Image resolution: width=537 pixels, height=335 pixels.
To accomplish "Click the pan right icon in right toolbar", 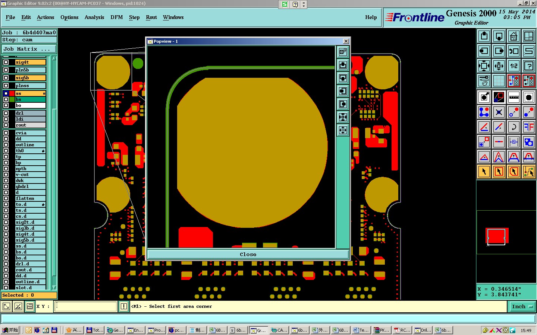I will coord(499,51).
